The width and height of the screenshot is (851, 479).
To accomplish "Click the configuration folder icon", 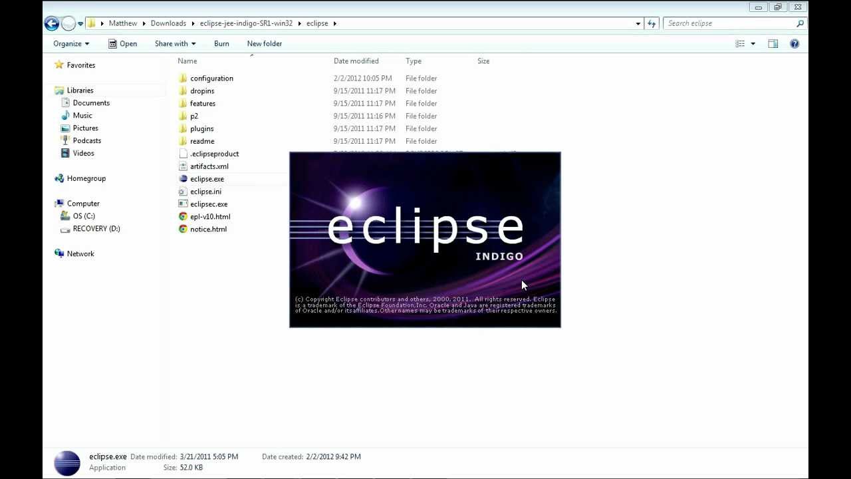I will [183, 79].
